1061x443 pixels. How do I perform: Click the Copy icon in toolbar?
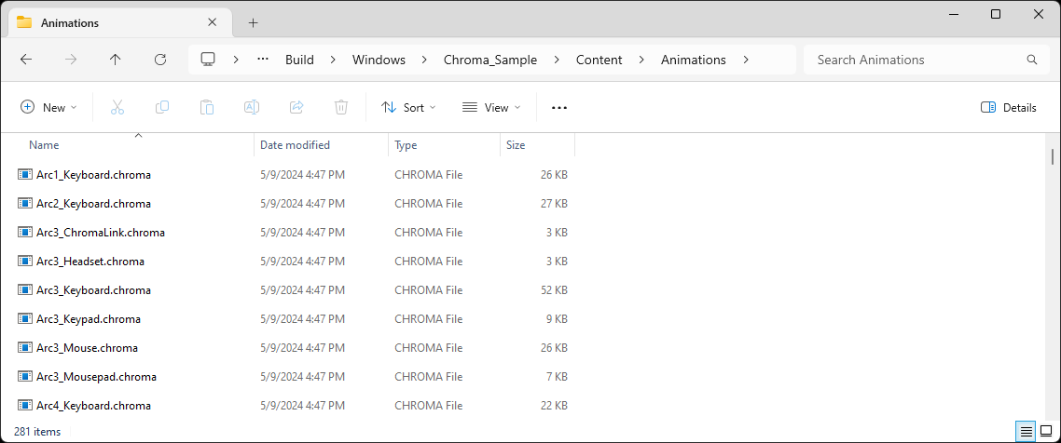pyautogui.click(x=162, y=108)
